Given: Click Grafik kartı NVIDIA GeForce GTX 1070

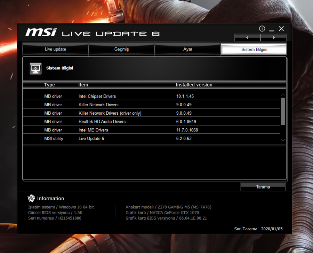Looking at the screenshot, I should (162, 213).
